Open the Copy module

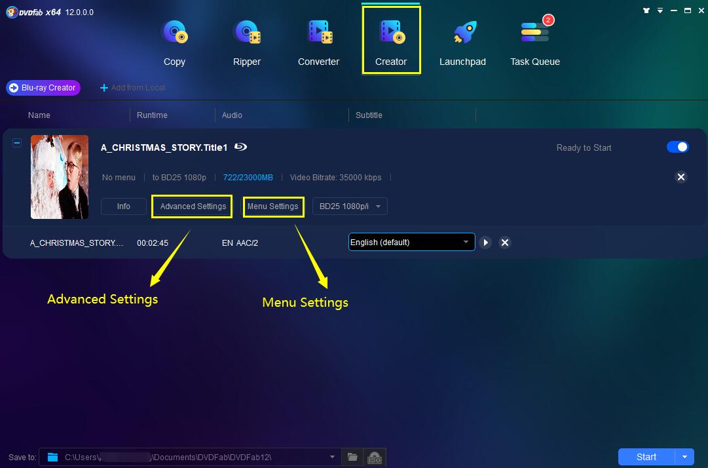coord(174,43)
